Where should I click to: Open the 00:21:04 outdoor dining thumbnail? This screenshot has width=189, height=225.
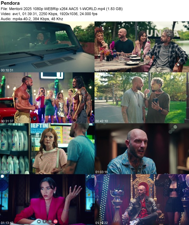click(x=142, y=47)
